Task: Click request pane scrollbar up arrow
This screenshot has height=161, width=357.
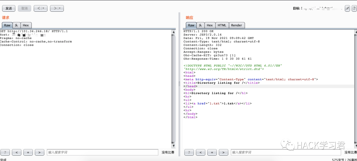Action: 174,32
